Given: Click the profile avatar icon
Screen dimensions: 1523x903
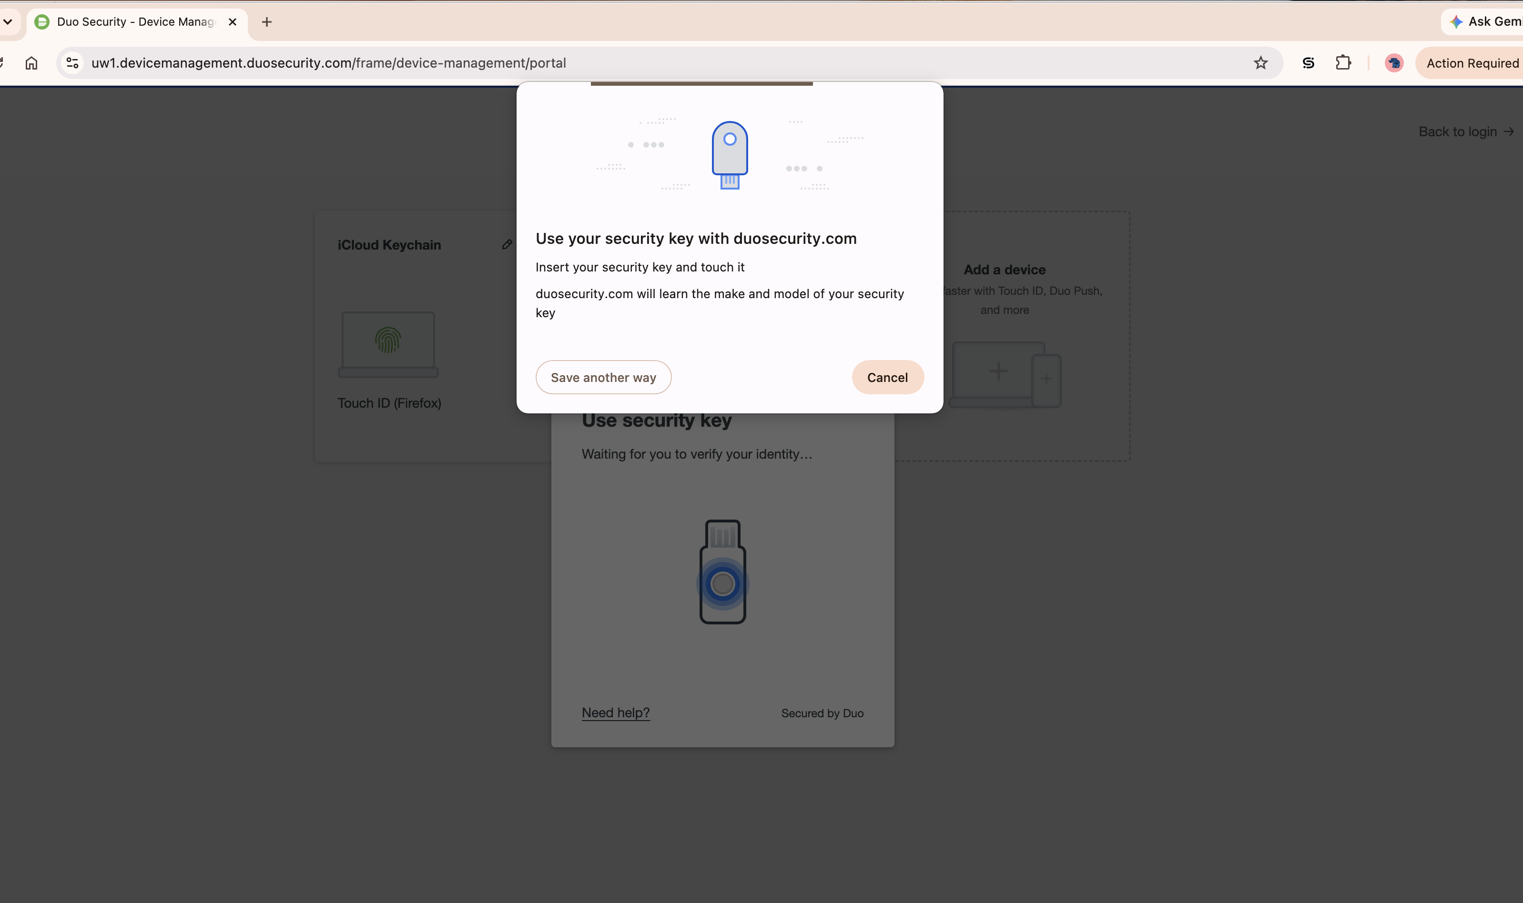Looking at the screenshot, I should (1394, 63).
